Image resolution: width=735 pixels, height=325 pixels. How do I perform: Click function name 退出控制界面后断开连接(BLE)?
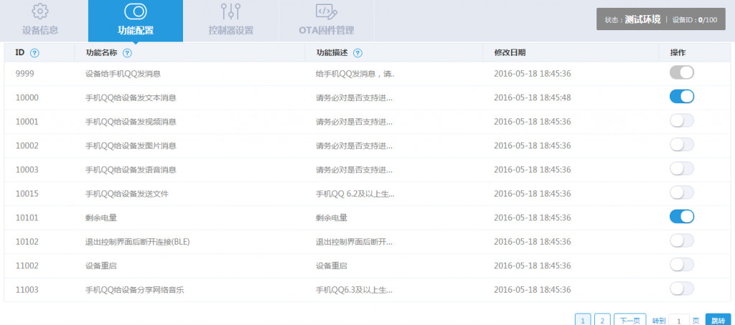pos(137,242)
